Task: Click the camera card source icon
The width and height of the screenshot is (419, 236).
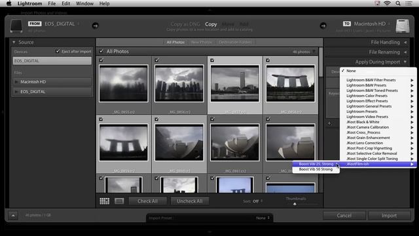Action: (x=16, y=26)
